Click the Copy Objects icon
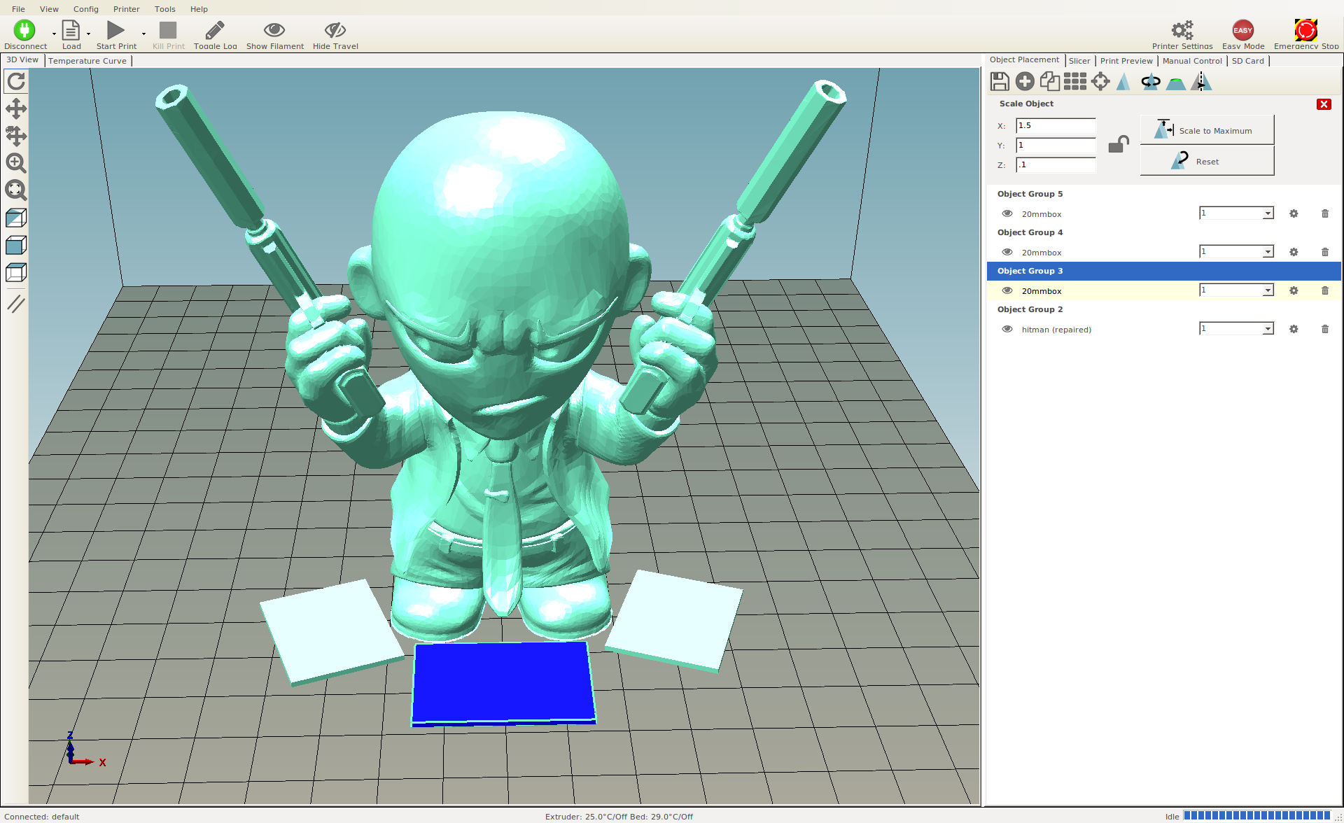The image size is (1344, 823). coord(1049,82)
